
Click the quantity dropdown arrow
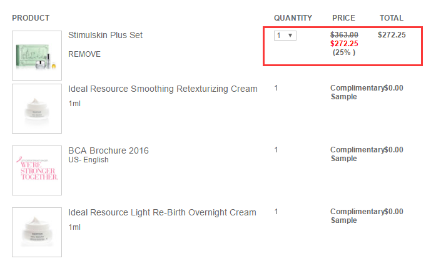pos(290,36)
